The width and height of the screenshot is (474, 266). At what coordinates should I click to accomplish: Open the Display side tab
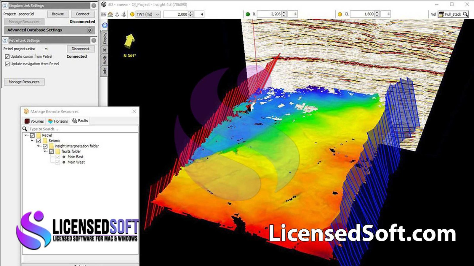pos(105,38)
